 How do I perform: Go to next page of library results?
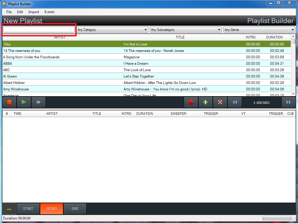(x=288, y=102)
